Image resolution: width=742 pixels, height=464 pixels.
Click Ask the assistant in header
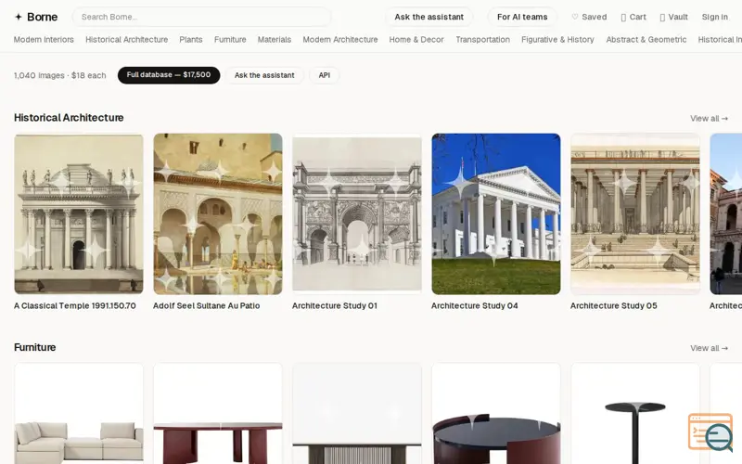coord(429,17)
